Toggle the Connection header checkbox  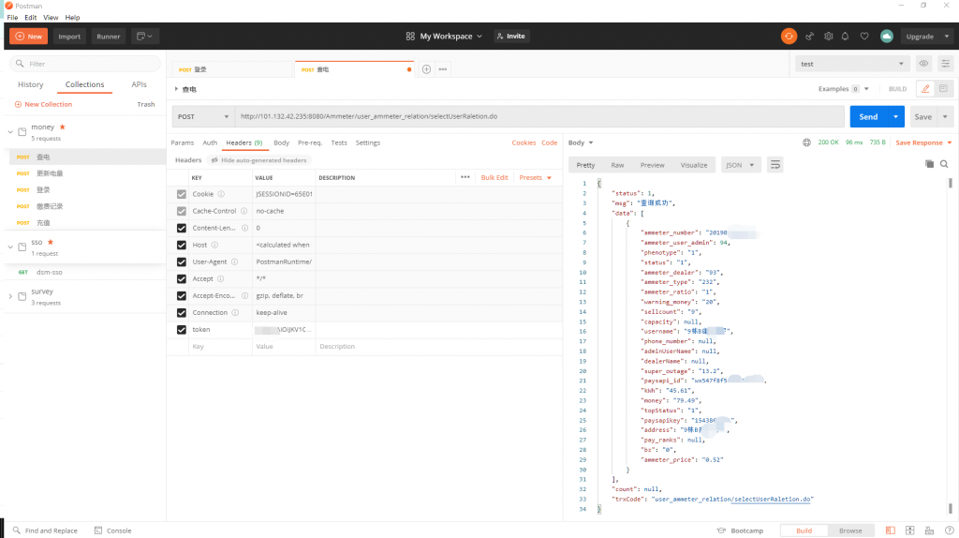pyautogui.click(x=182, y=313)
